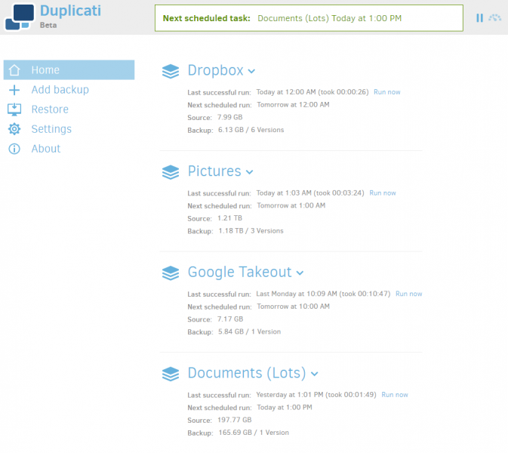Click '165.69 GB / 1 Version' text
The image size is (508, 453).
point(254,433)
